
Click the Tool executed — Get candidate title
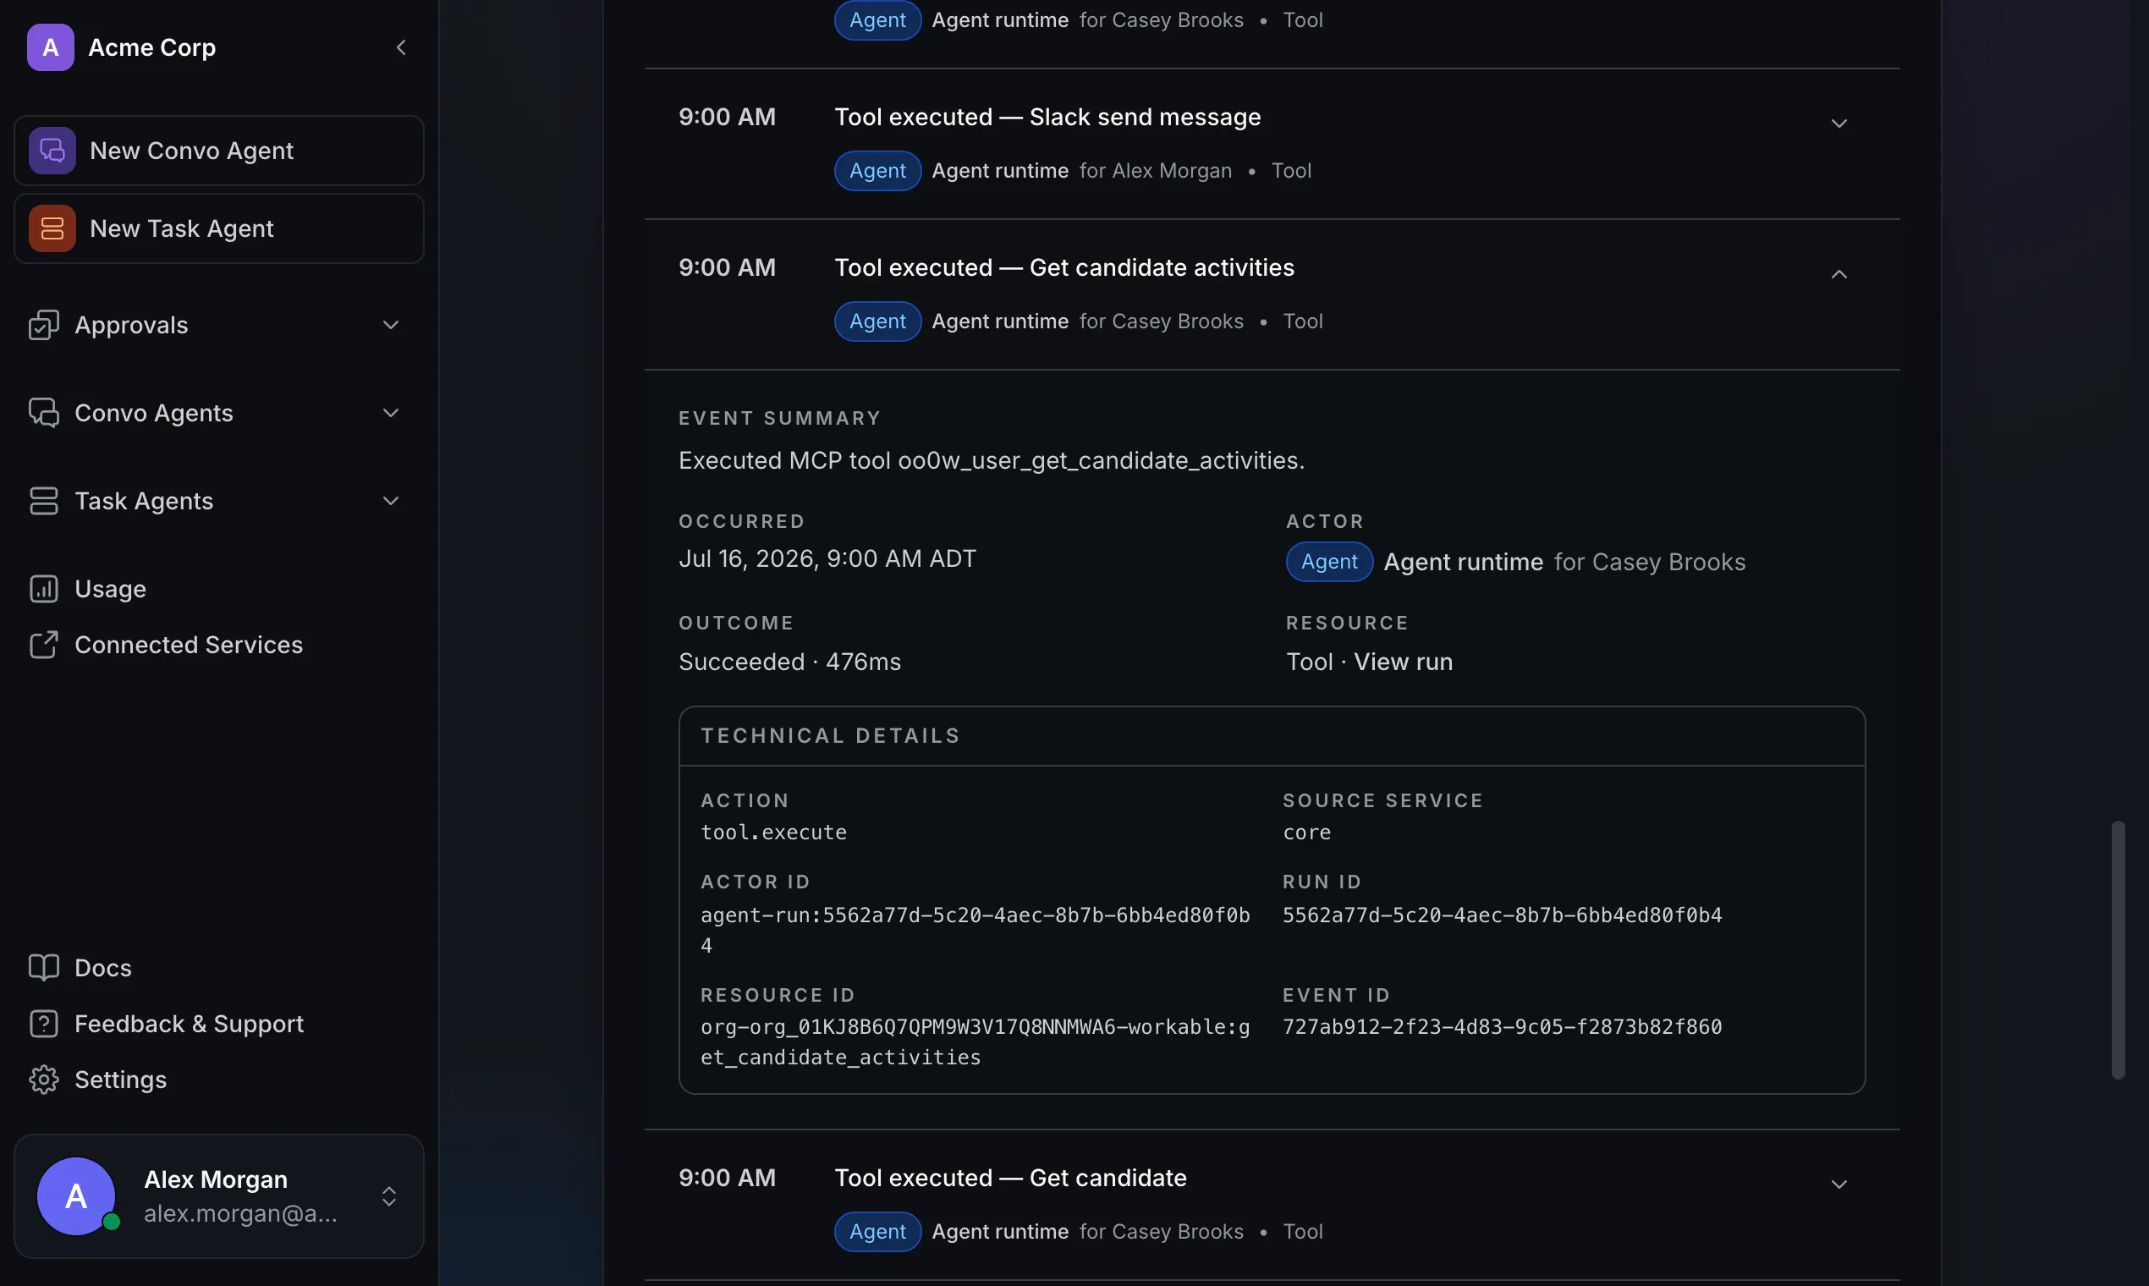coord(1010,1179)
